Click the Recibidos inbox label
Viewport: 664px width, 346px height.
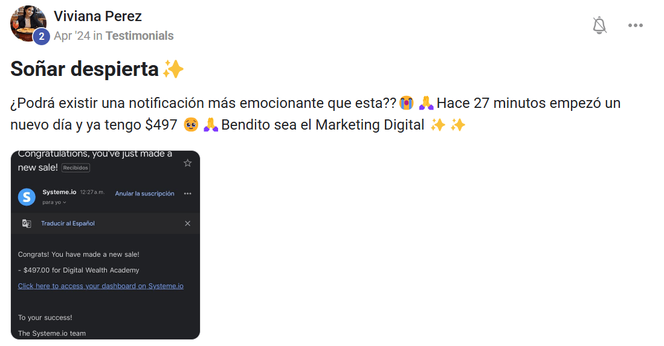point(76,168)
